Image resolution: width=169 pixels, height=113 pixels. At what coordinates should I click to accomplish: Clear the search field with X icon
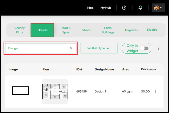coord(71,48)
